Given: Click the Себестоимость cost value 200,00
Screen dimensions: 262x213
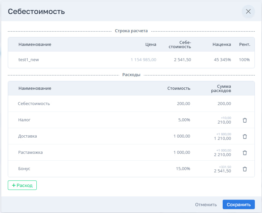Looking at the screenshot, I should (x=183, y=104).
